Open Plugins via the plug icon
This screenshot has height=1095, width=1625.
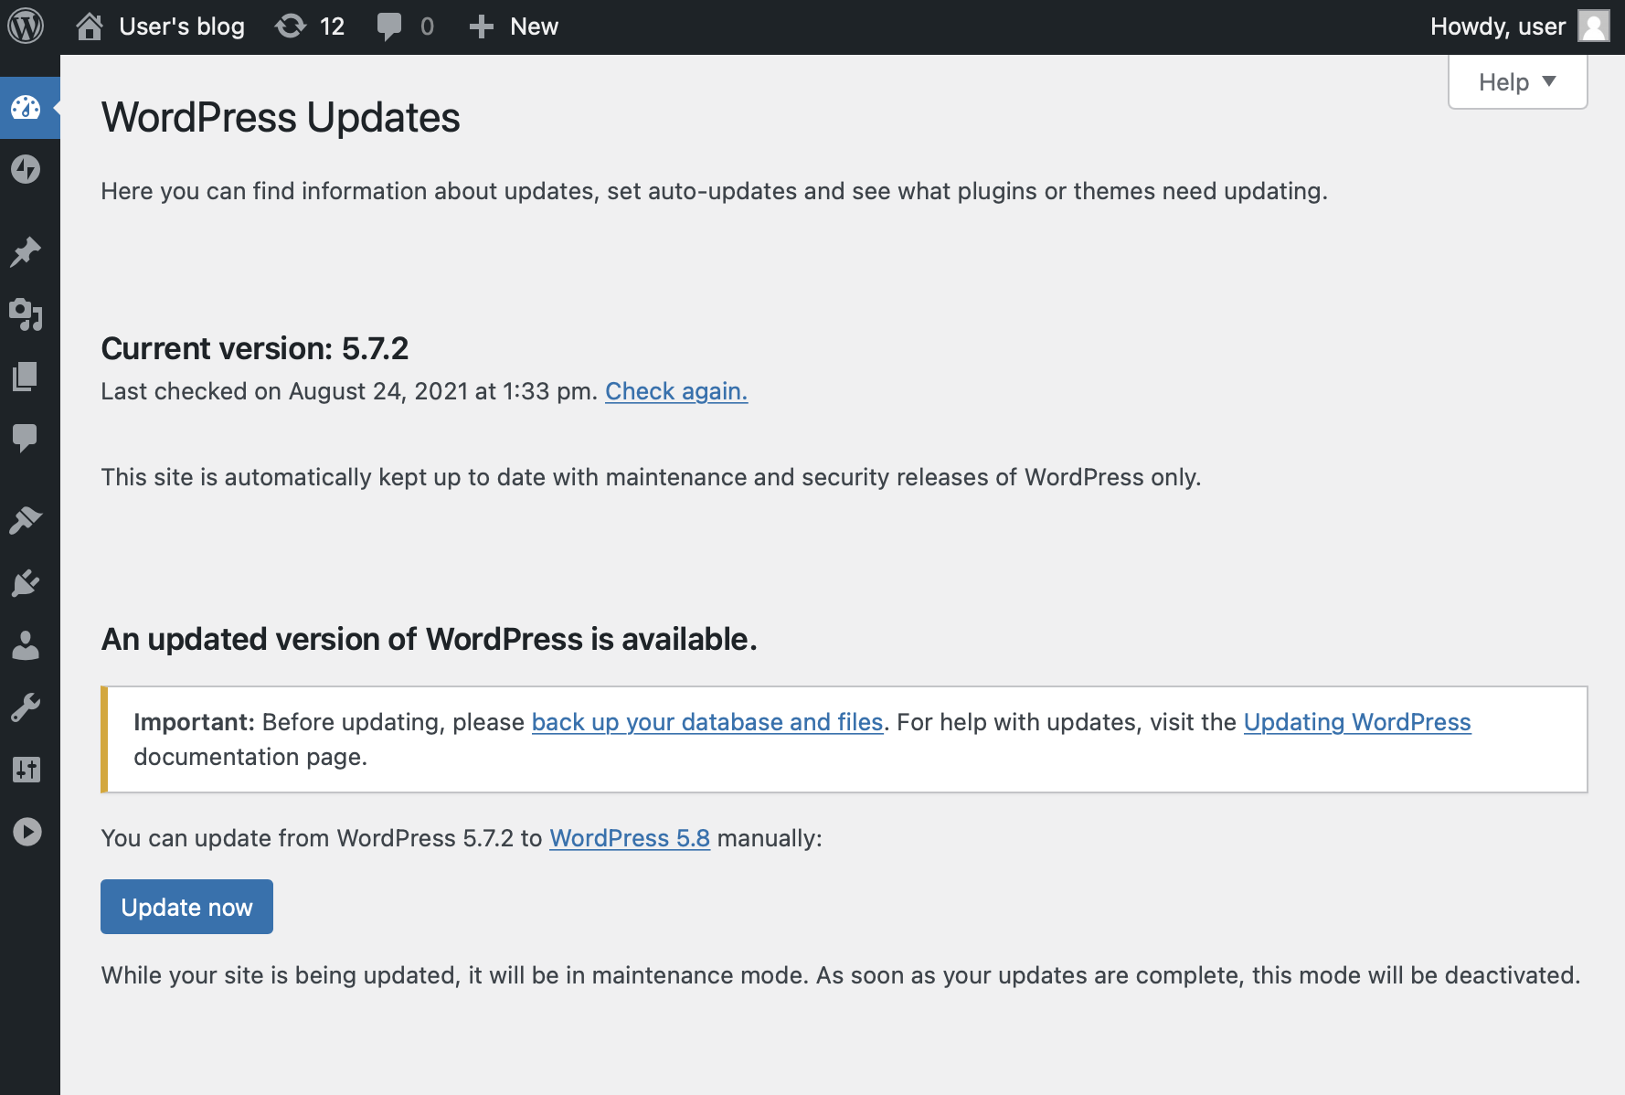[27, 583]
